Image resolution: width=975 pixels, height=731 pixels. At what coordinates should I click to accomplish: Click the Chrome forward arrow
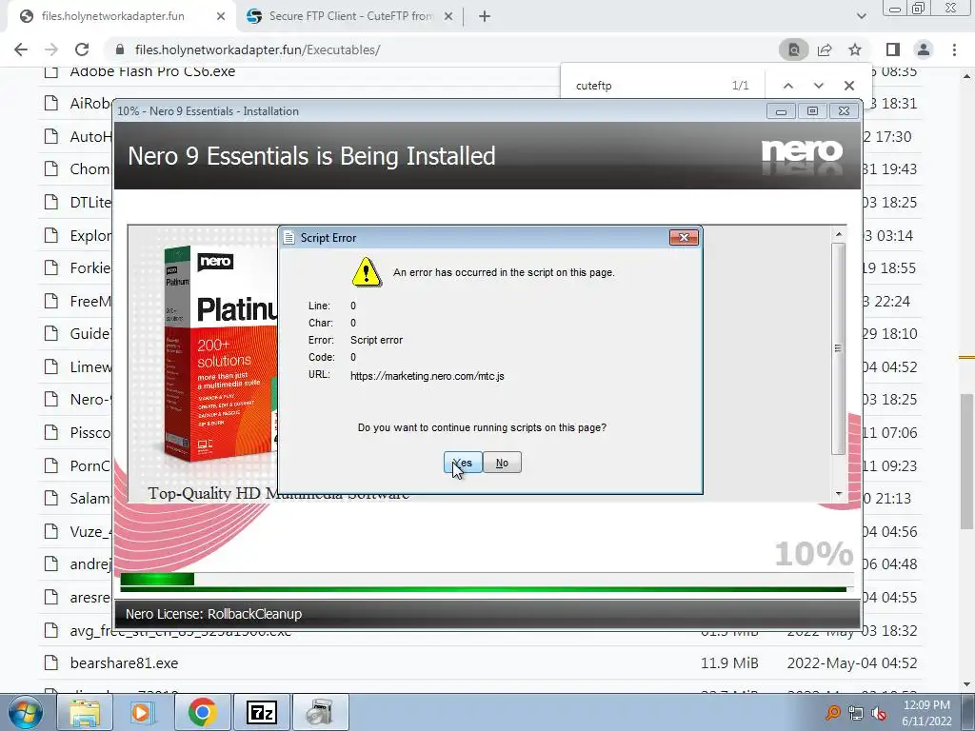coord(51,49)
